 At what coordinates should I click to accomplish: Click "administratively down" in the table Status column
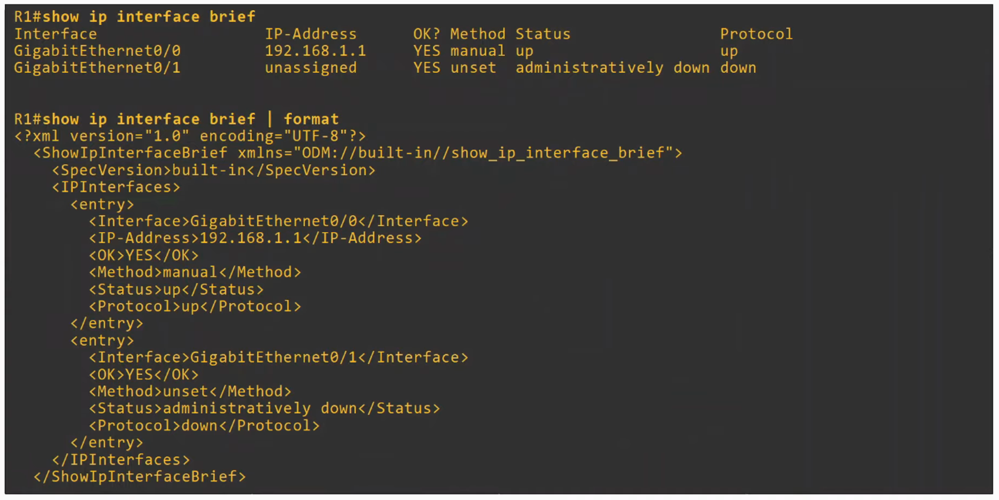tap(612, 68)
